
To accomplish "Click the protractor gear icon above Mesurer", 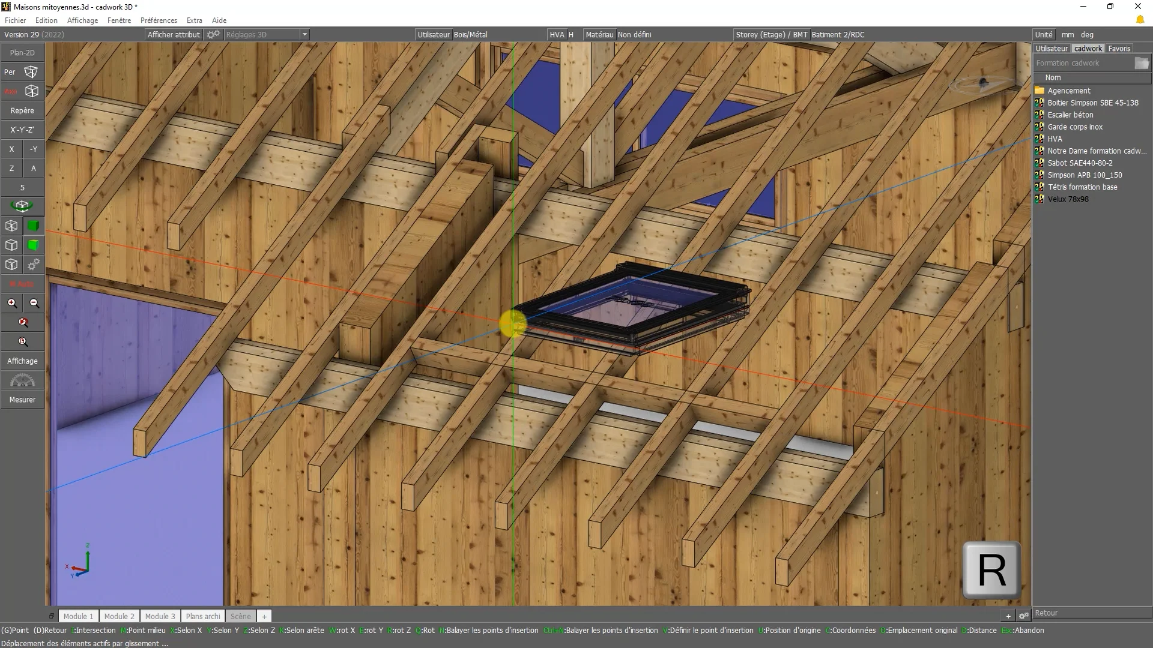I will [x=22, y=380].
